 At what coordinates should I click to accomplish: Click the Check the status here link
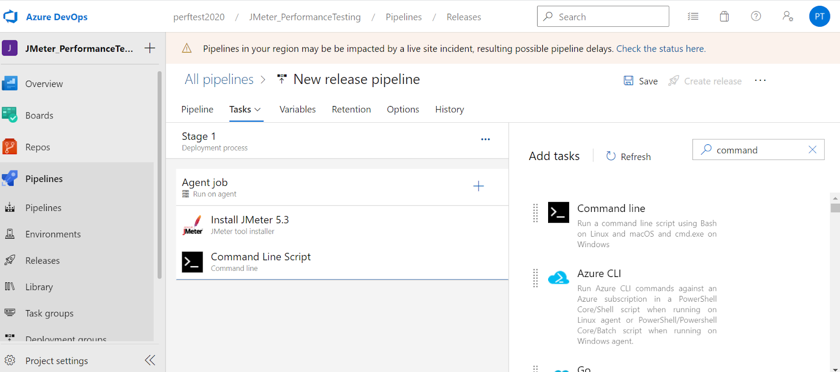(x=660, y=49)
